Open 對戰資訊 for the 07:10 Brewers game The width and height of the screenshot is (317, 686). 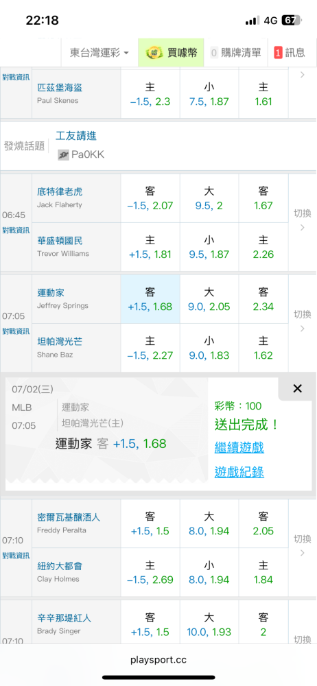point(16,555)
